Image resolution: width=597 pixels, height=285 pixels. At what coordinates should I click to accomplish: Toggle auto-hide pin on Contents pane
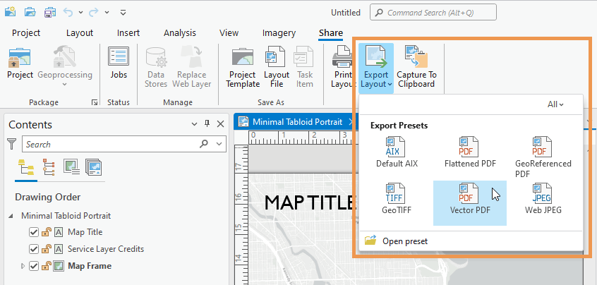pyautogui.click(x=207, y=123)
